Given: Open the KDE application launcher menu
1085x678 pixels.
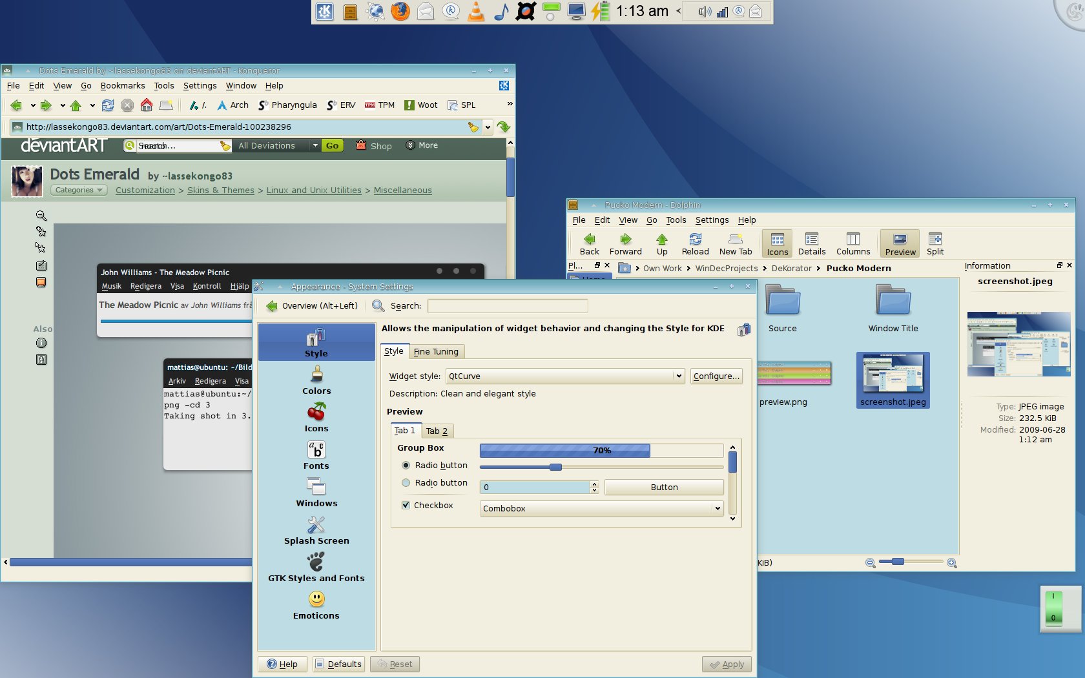Looking at the screenshot, I should (324, 11).
